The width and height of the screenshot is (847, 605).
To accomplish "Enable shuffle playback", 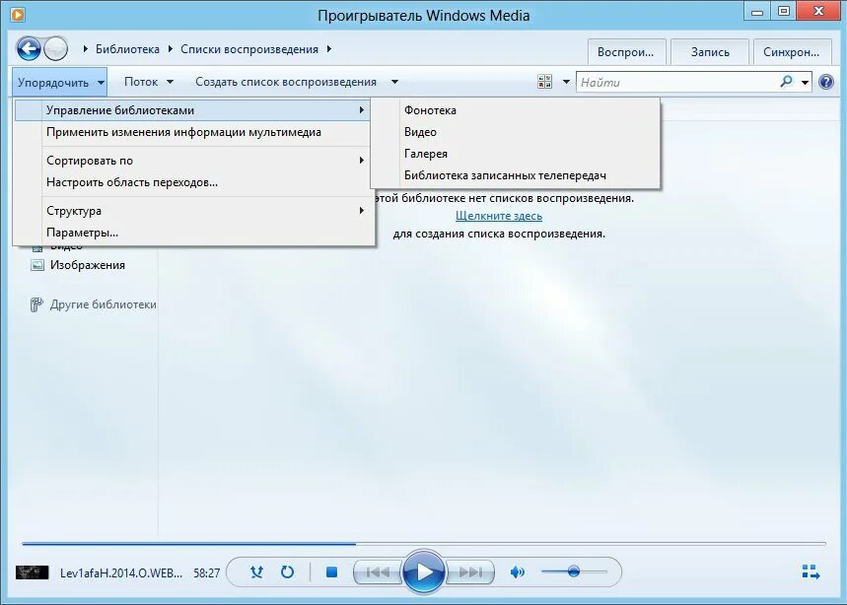I will click(x=256, y=571).
